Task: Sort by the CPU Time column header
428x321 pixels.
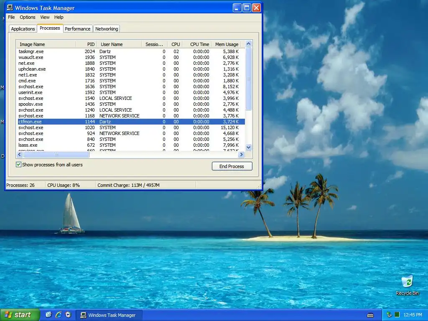Action: pyautogui.click(x=197, y=44)
